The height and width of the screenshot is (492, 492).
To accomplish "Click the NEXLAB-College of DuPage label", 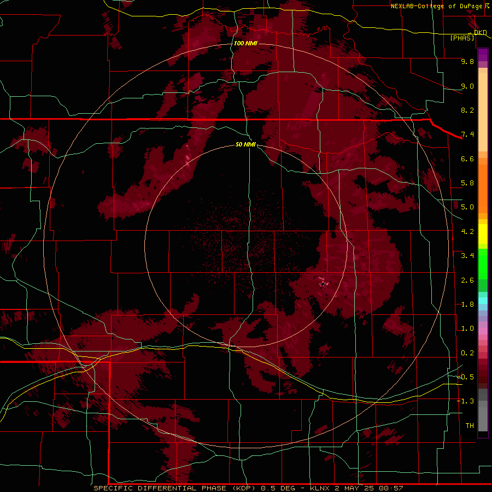I will [x=437, y=6].
